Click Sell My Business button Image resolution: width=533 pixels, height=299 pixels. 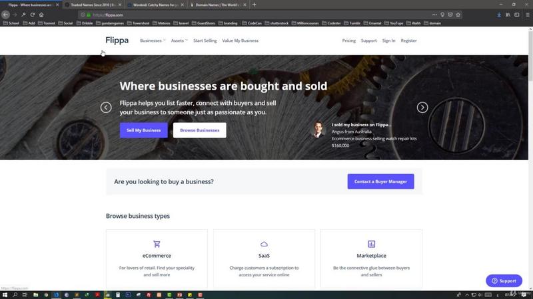[x=143, y=130]
